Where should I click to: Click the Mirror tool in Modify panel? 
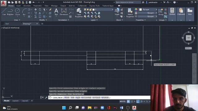pyautogui.click(x=40, y=13)
